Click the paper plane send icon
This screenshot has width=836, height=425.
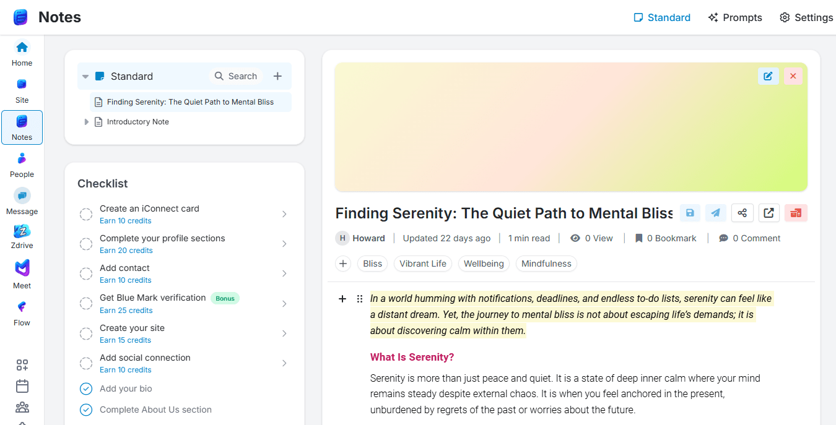tap(715, 213)
